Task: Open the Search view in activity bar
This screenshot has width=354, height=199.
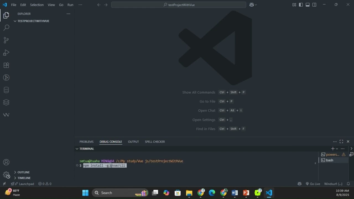Action: (x=6, y=28)
